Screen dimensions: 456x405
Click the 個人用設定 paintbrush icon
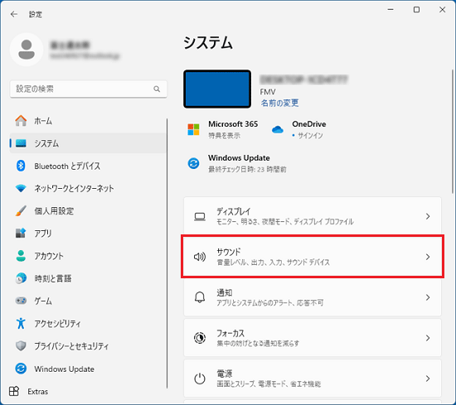[x=21, y=211]
